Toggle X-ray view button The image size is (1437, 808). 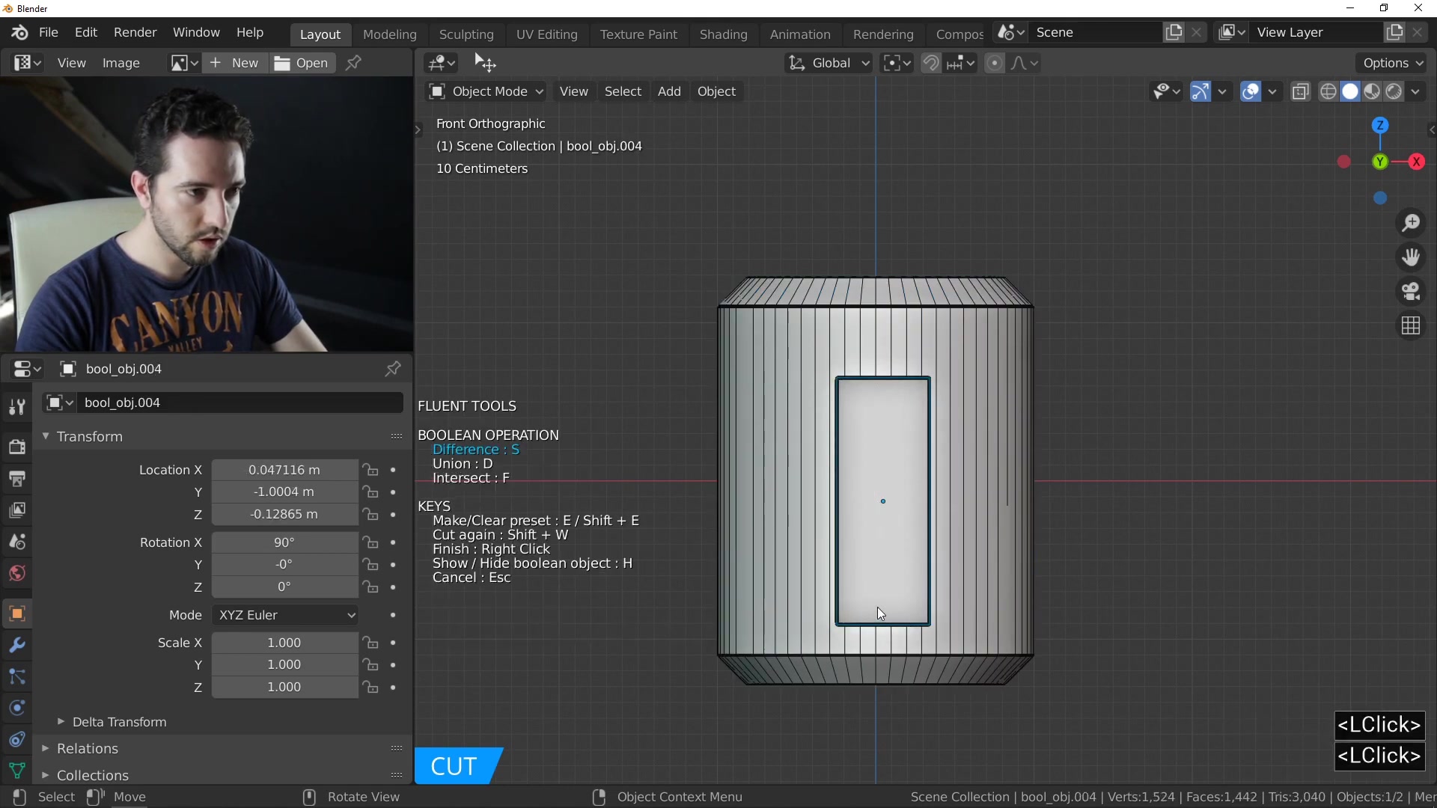tap(1301, 91)
